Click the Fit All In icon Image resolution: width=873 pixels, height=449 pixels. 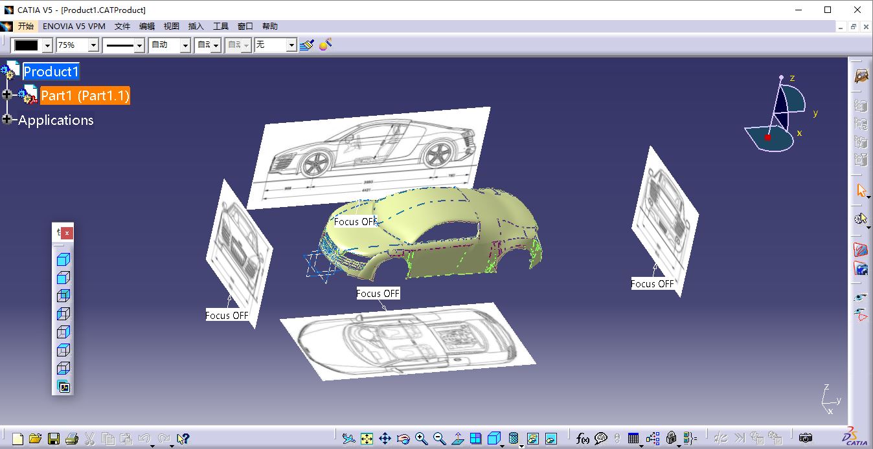(367, 439)
